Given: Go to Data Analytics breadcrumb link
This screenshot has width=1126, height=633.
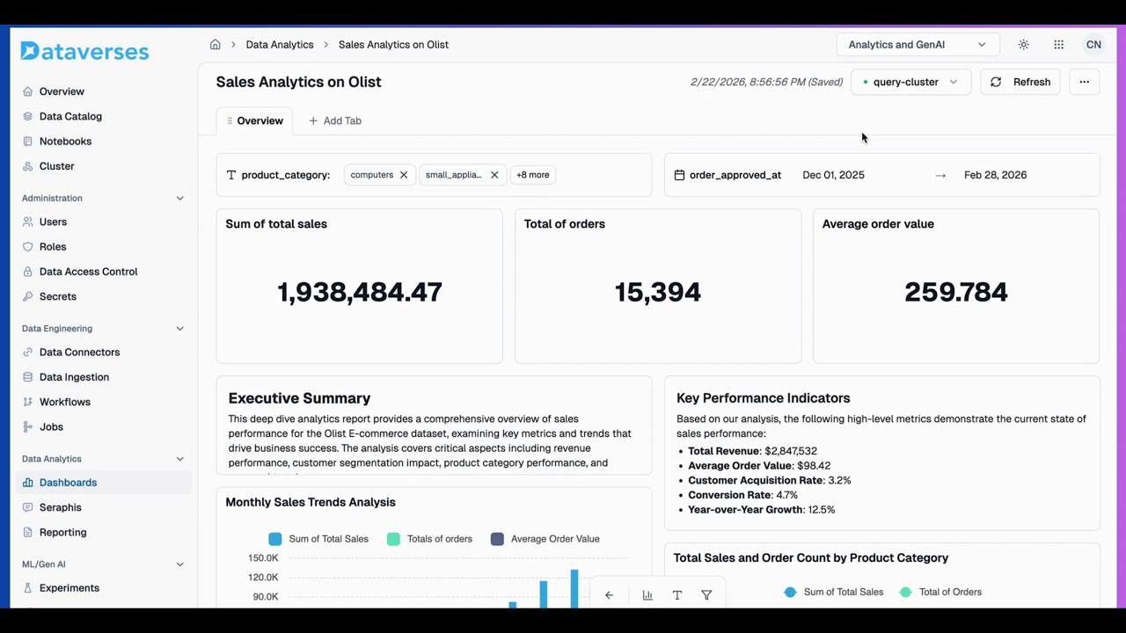Looking at the screenshot, I should (280, 45).
